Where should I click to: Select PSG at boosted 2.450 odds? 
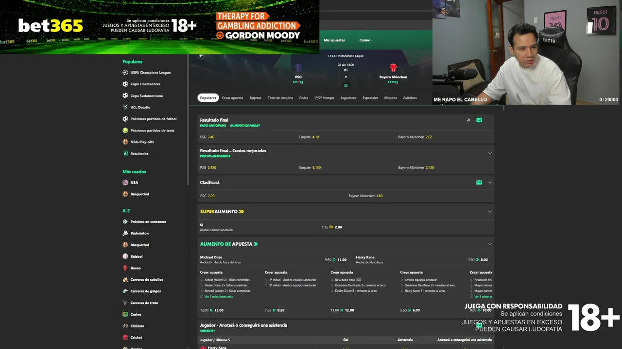click(x=247, y=168)
